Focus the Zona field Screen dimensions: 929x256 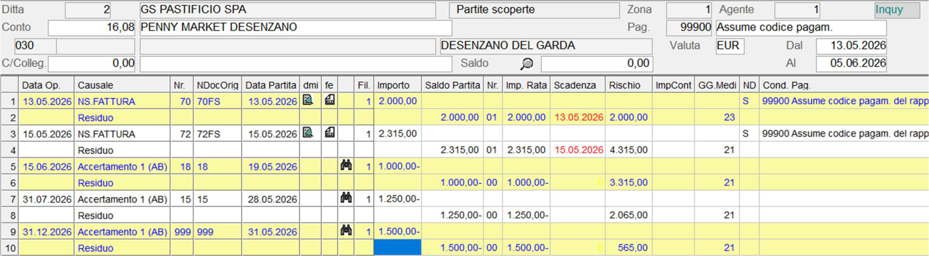click(689, 10)
